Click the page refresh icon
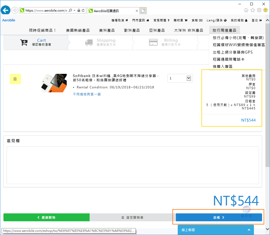 coord(83,10)
